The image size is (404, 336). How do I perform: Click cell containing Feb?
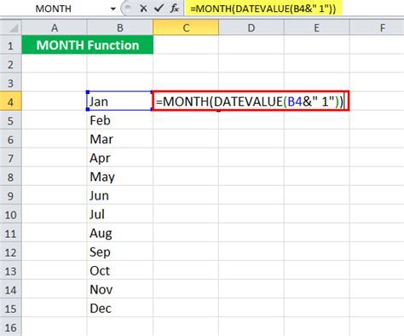pyautogui.click(x=119, y=120)
